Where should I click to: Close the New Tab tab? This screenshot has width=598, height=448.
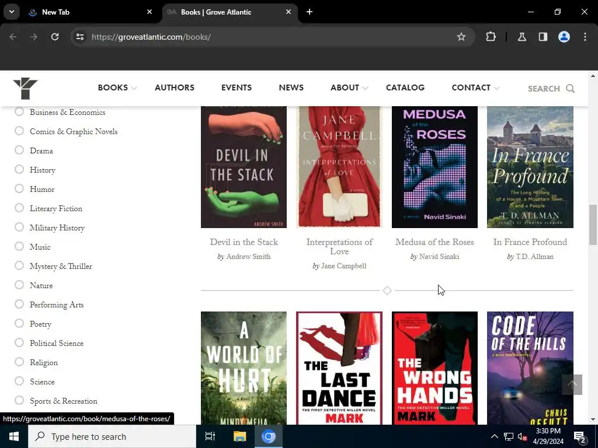tap(149, 12)
